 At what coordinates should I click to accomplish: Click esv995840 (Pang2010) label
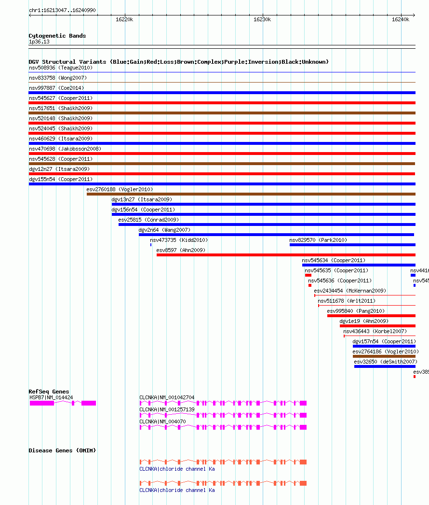point(356,311)
